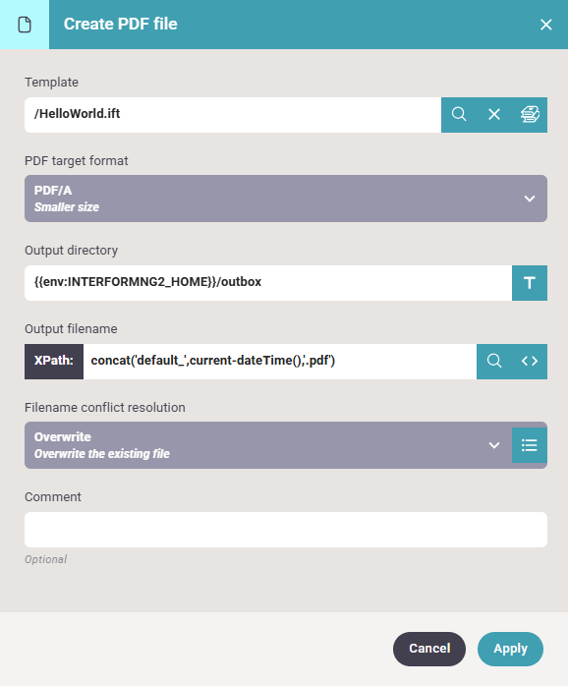Click the Output filename XPath expression field
568x686 pixels.
coord(280,362)
